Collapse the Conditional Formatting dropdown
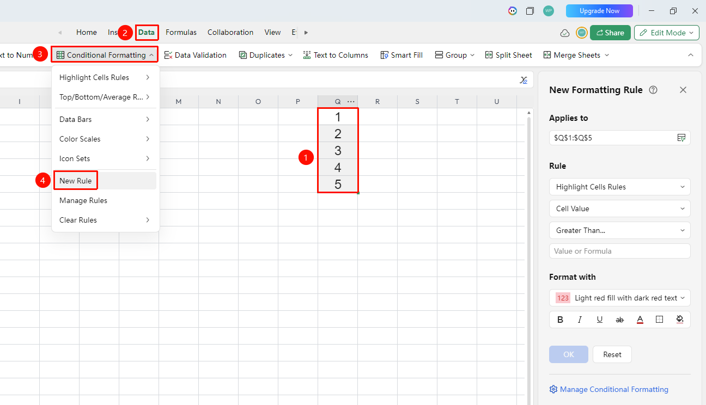This screenshot has height=405, width=706. [x=151, y=55]
